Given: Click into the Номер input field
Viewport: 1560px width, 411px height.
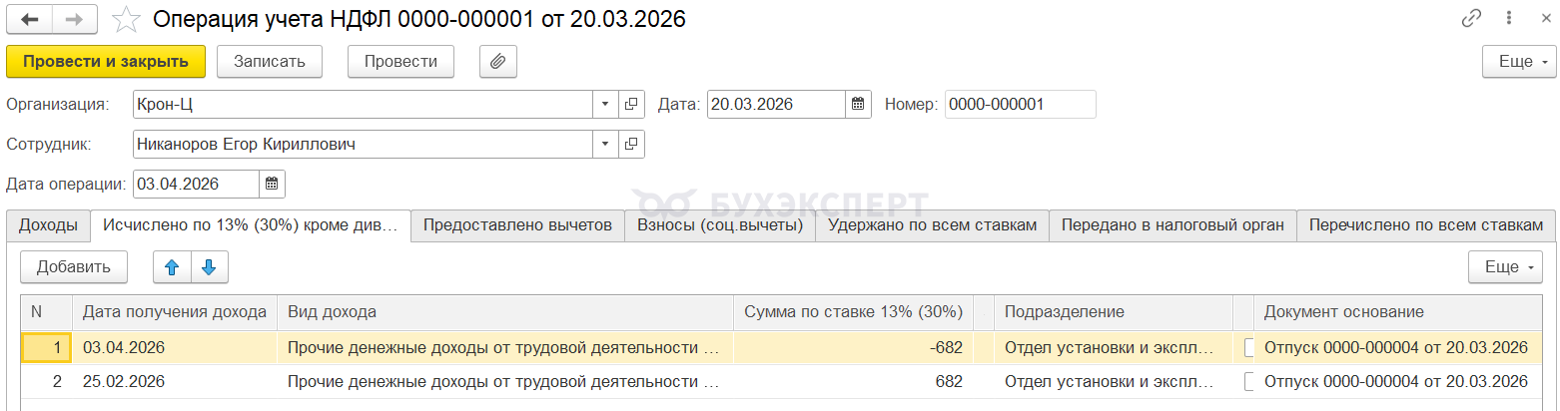Looking at the screenshot, I should point(1020,104).
